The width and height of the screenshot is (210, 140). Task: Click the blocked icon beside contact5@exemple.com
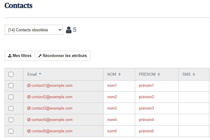click(x=29, y=131)
